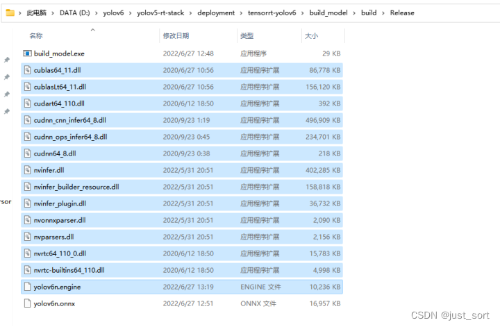Image resolution: width=500 pixels, height=327 pixels.
Task: Select the nvinfer.dll file name
Action: 49,170
